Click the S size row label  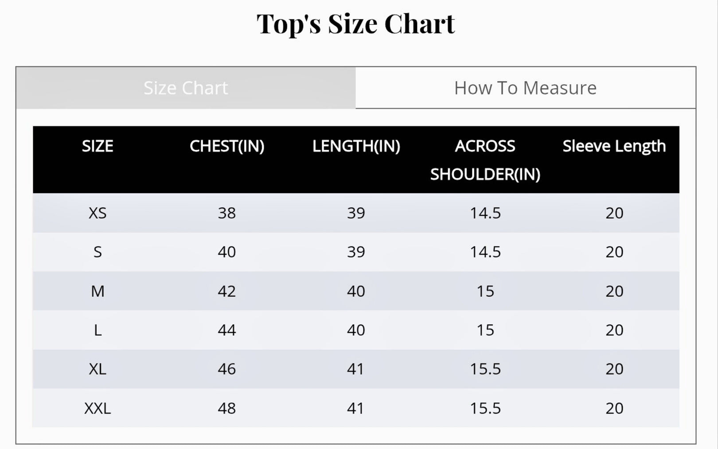pos(98,252)
